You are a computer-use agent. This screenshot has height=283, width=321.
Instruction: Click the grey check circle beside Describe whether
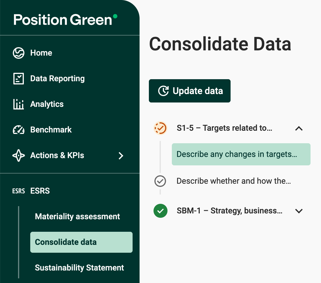160,181
